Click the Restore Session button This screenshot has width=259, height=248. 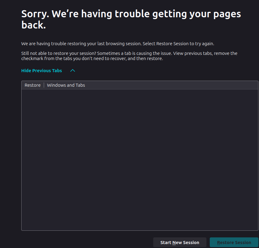(234, 243)
